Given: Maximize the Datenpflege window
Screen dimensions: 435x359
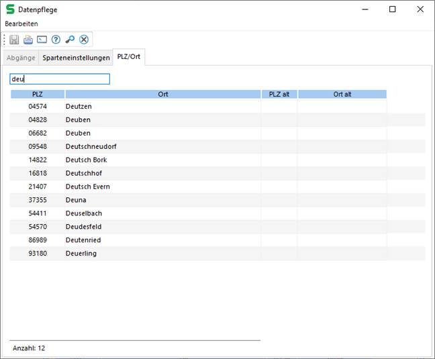Looking at the screenshot, I should [393, 9].
